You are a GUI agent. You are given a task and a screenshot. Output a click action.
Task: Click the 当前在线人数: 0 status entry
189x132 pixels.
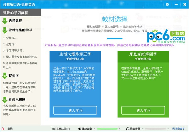[x=61, y=129]
